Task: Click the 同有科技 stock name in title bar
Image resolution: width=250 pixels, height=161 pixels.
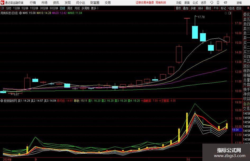Action: point(161,3)
